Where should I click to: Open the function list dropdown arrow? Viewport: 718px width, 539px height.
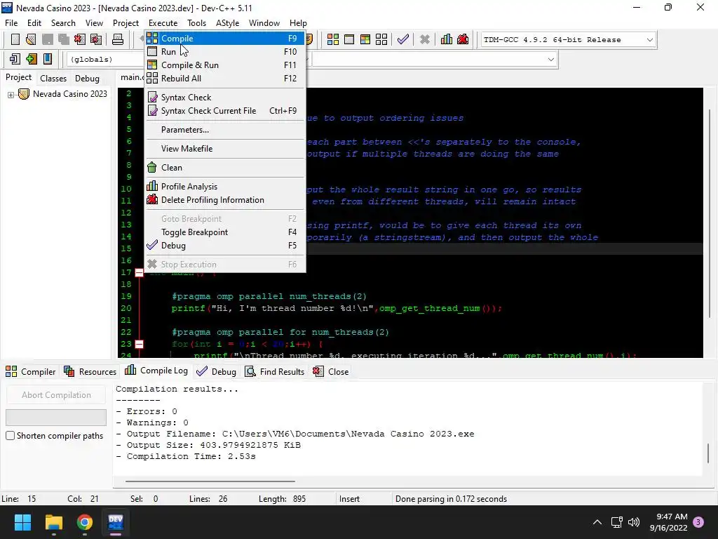(551, 59)
